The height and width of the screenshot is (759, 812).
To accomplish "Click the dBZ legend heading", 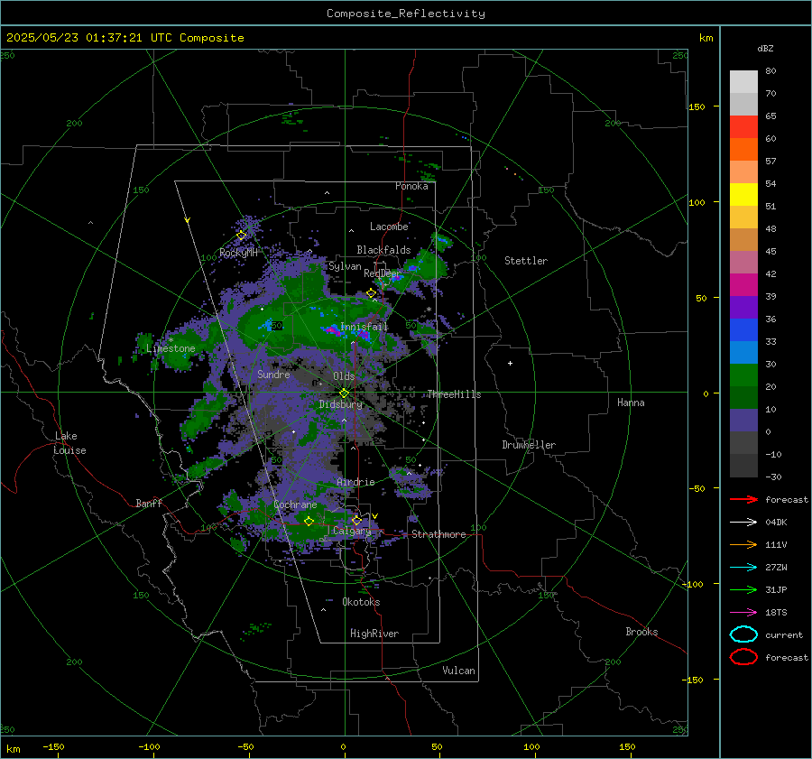I will point(765,48).
